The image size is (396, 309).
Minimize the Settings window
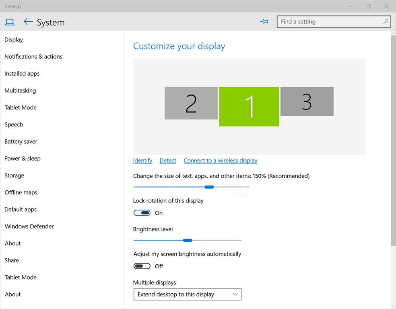351,6
